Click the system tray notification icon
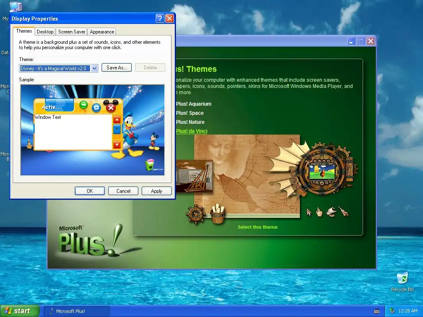The width and height of the screenshot is (423, 317). [x=392, y=311]
